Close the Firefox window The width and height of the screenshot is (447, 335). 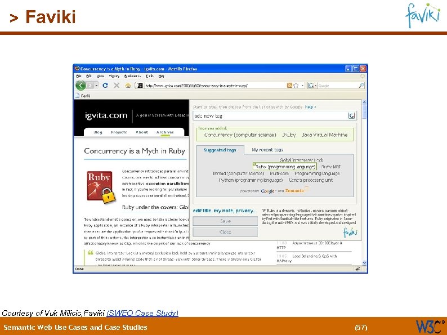coord(363,69)
